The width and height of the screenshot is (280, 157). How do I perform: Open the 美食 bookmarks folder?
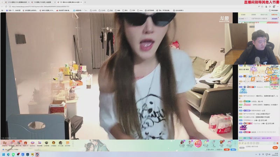point(118,10)
